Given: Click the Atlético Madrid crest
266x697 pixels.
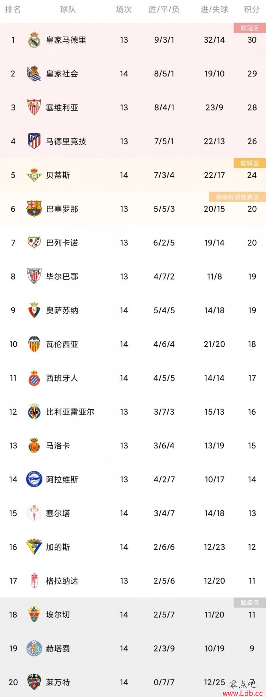Looking at the screenshot, I should (x=34, y=141).
